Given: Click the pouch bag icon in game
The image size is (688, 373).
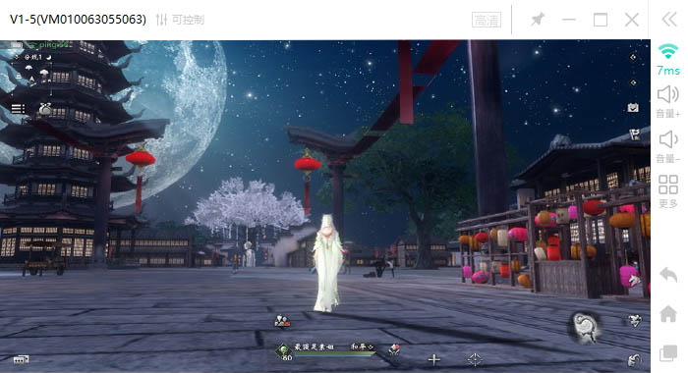Looking at the screenshot, I should 45,108.
